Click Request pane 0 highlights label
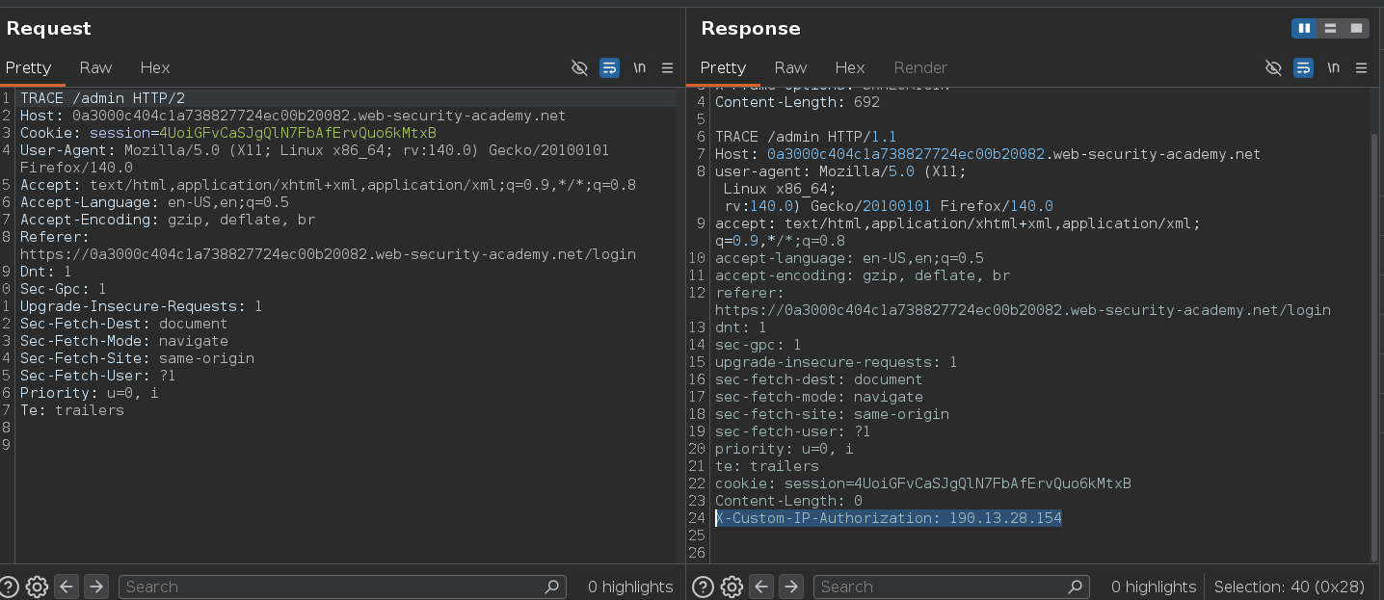 (629, 587)
